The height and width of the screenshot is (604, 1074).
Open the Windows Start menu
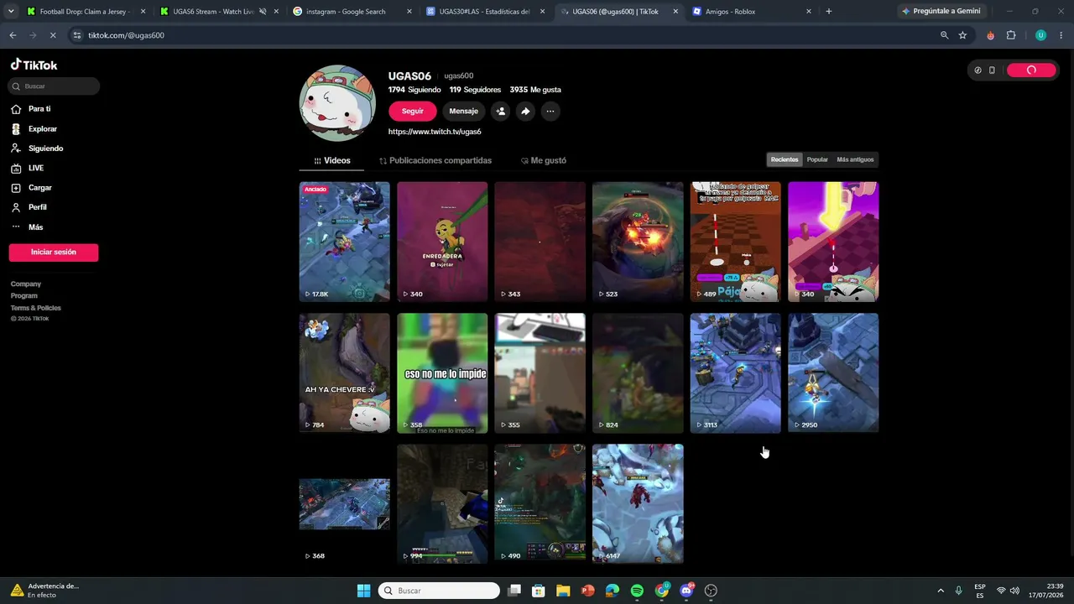point(364,591)
